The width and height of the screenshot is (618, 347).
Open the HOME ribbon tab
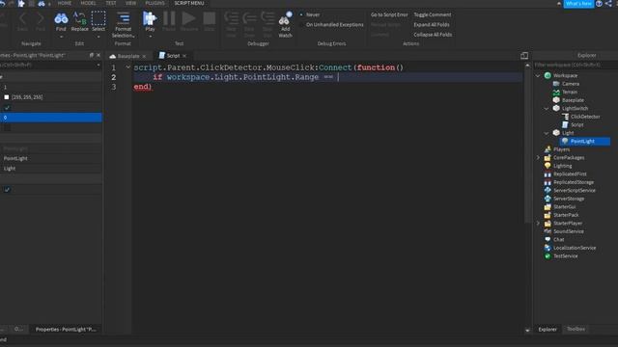65,3
